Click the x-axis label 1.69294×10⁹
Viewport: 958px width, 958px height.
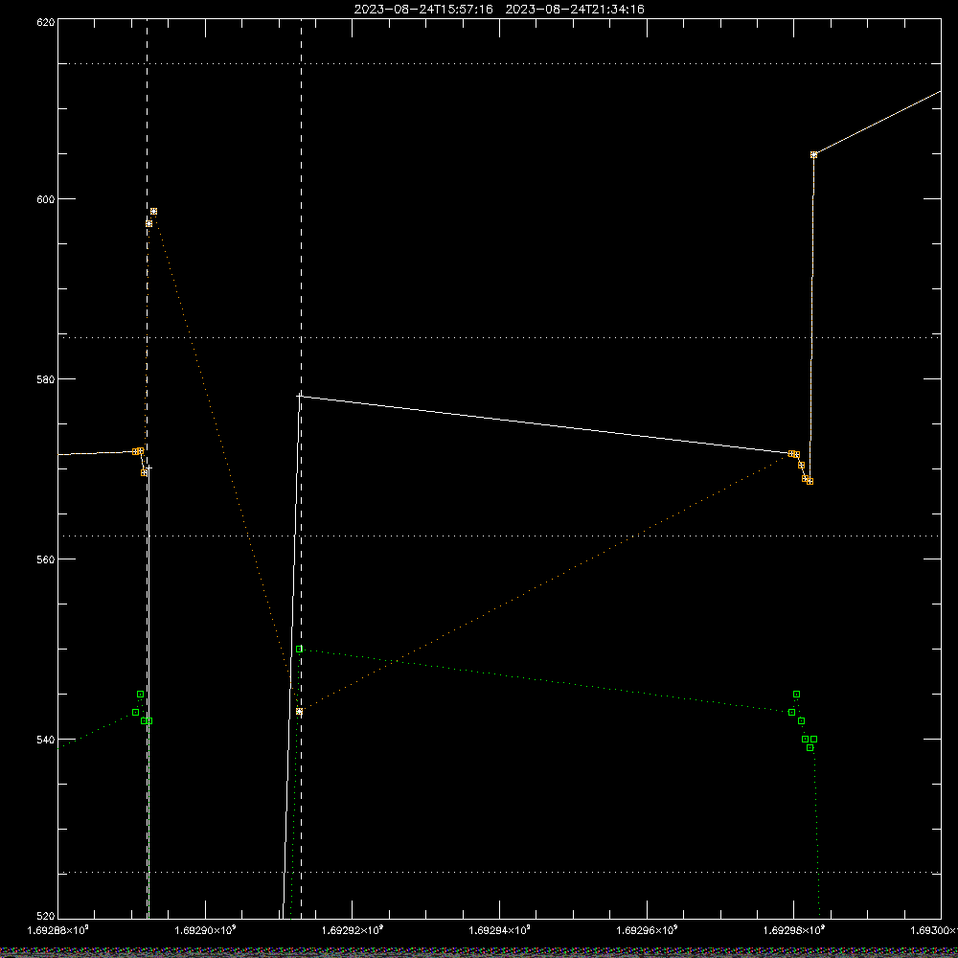click(x=500, y=930)
